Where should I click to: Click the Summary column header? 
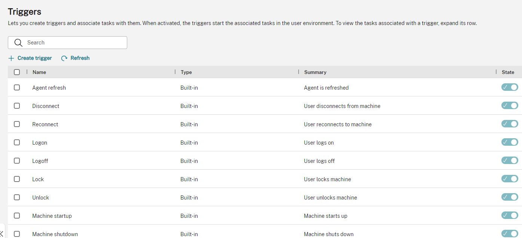pyautogui.click(x=315, y=72)
